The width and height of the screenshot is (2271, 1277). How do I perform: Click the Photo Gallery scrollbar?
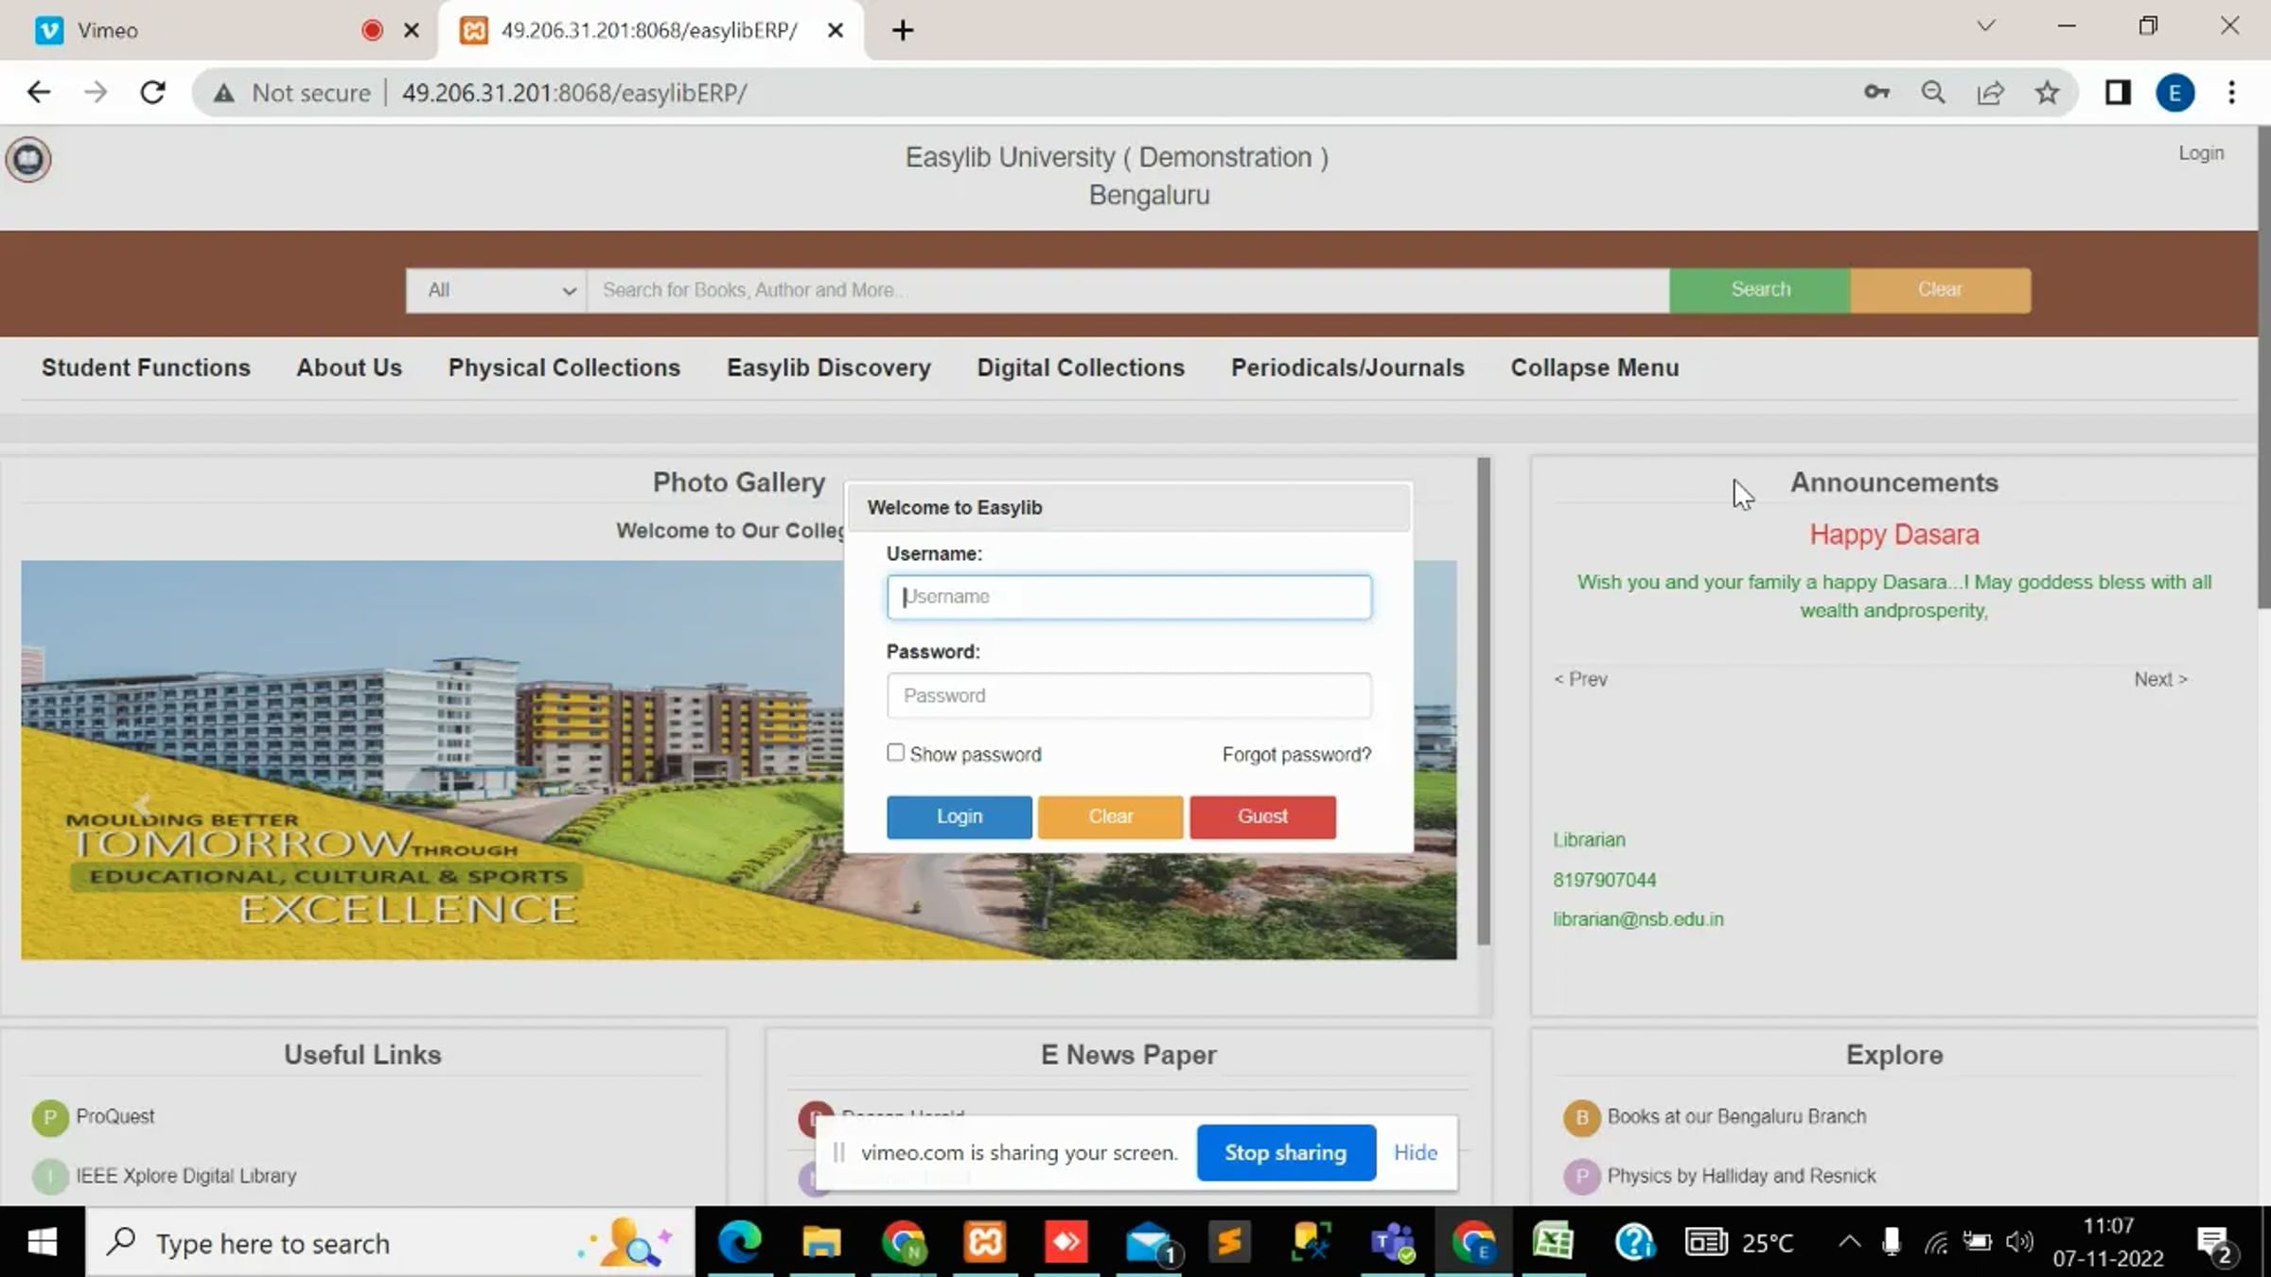(x=1484, y=700)
